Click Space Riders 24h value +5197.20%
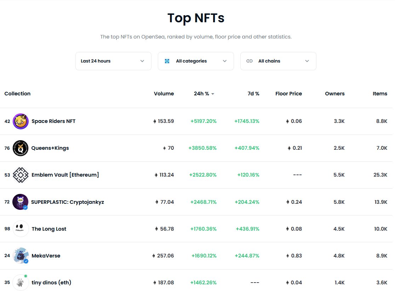Image resolution: width=395 pixels, height=296 pixels. pos(203,121)
